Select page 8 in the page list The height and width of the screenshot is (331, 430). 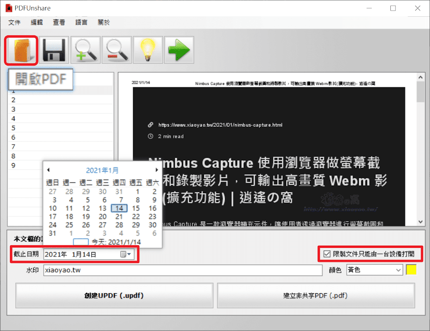(x=60, y=156)
